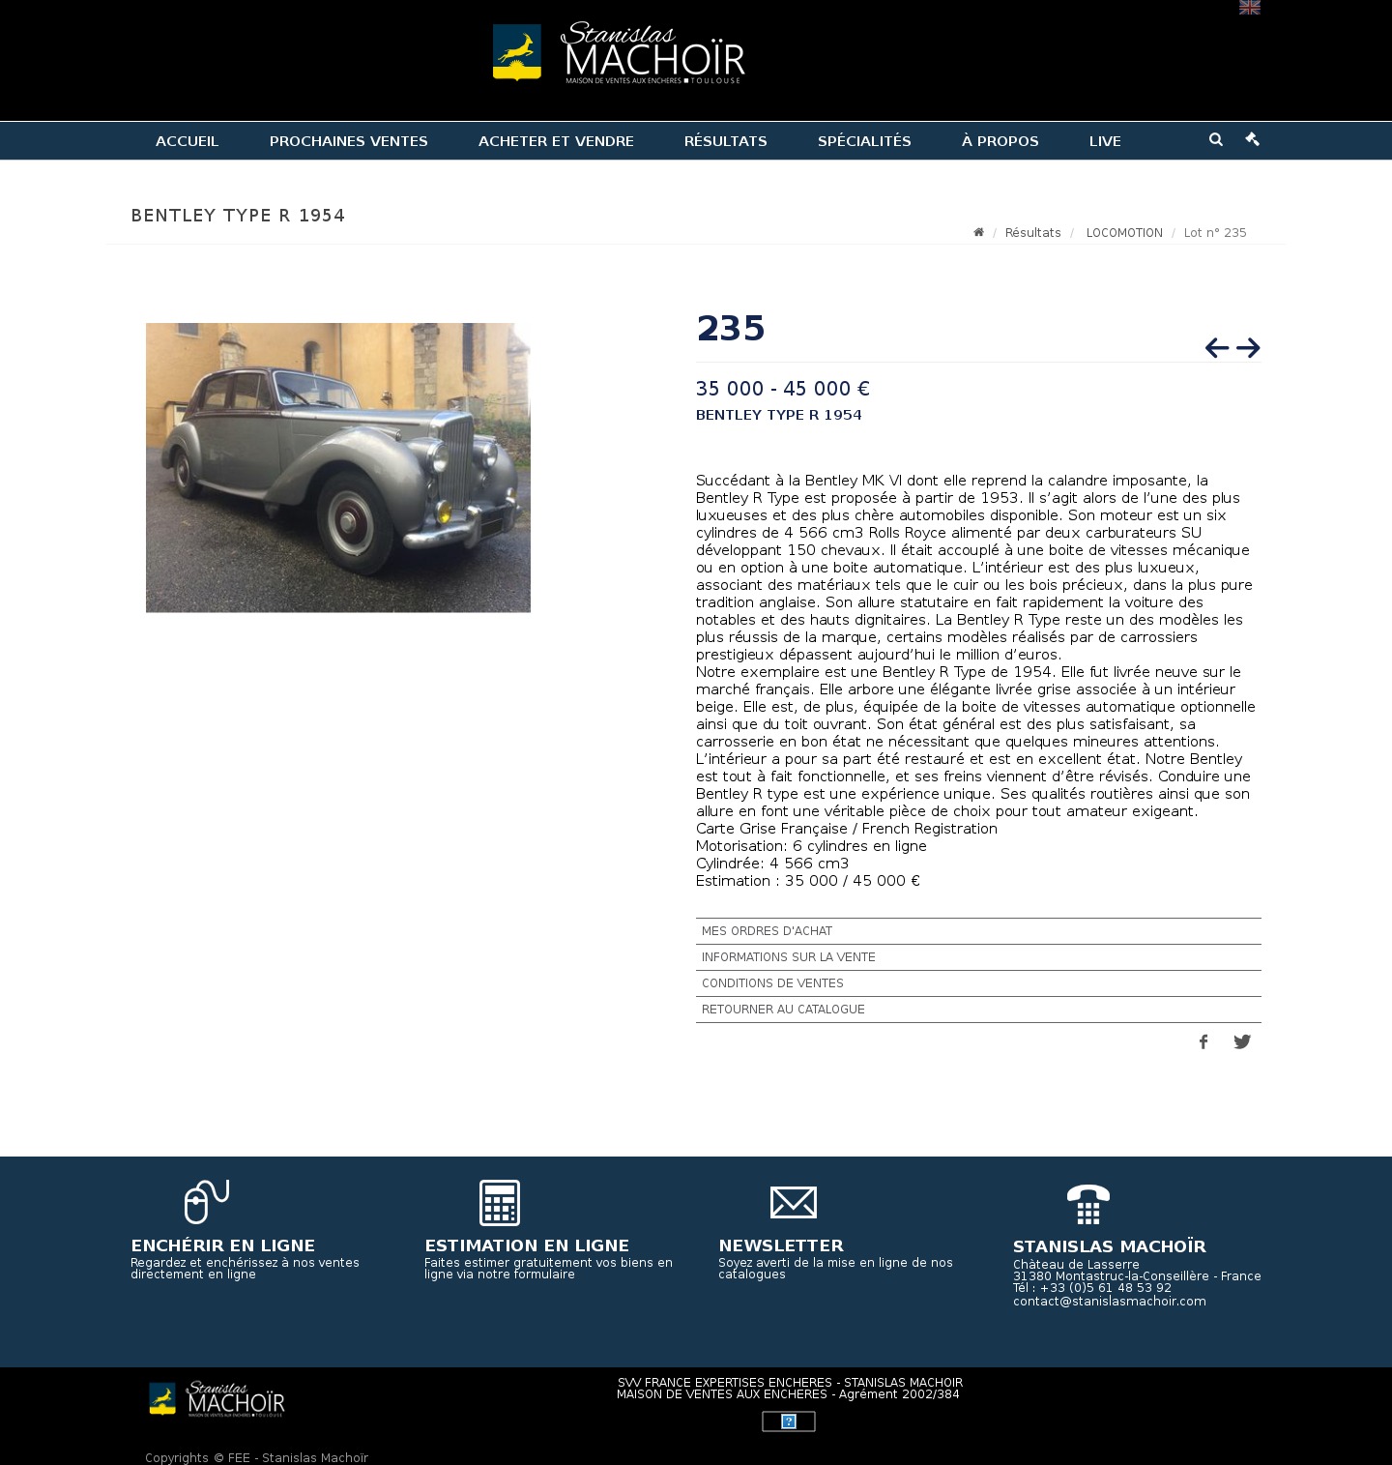Open Enchérir en ligne footer link
This screenshot has height=1465, width=1392.
pos(223,1245)
